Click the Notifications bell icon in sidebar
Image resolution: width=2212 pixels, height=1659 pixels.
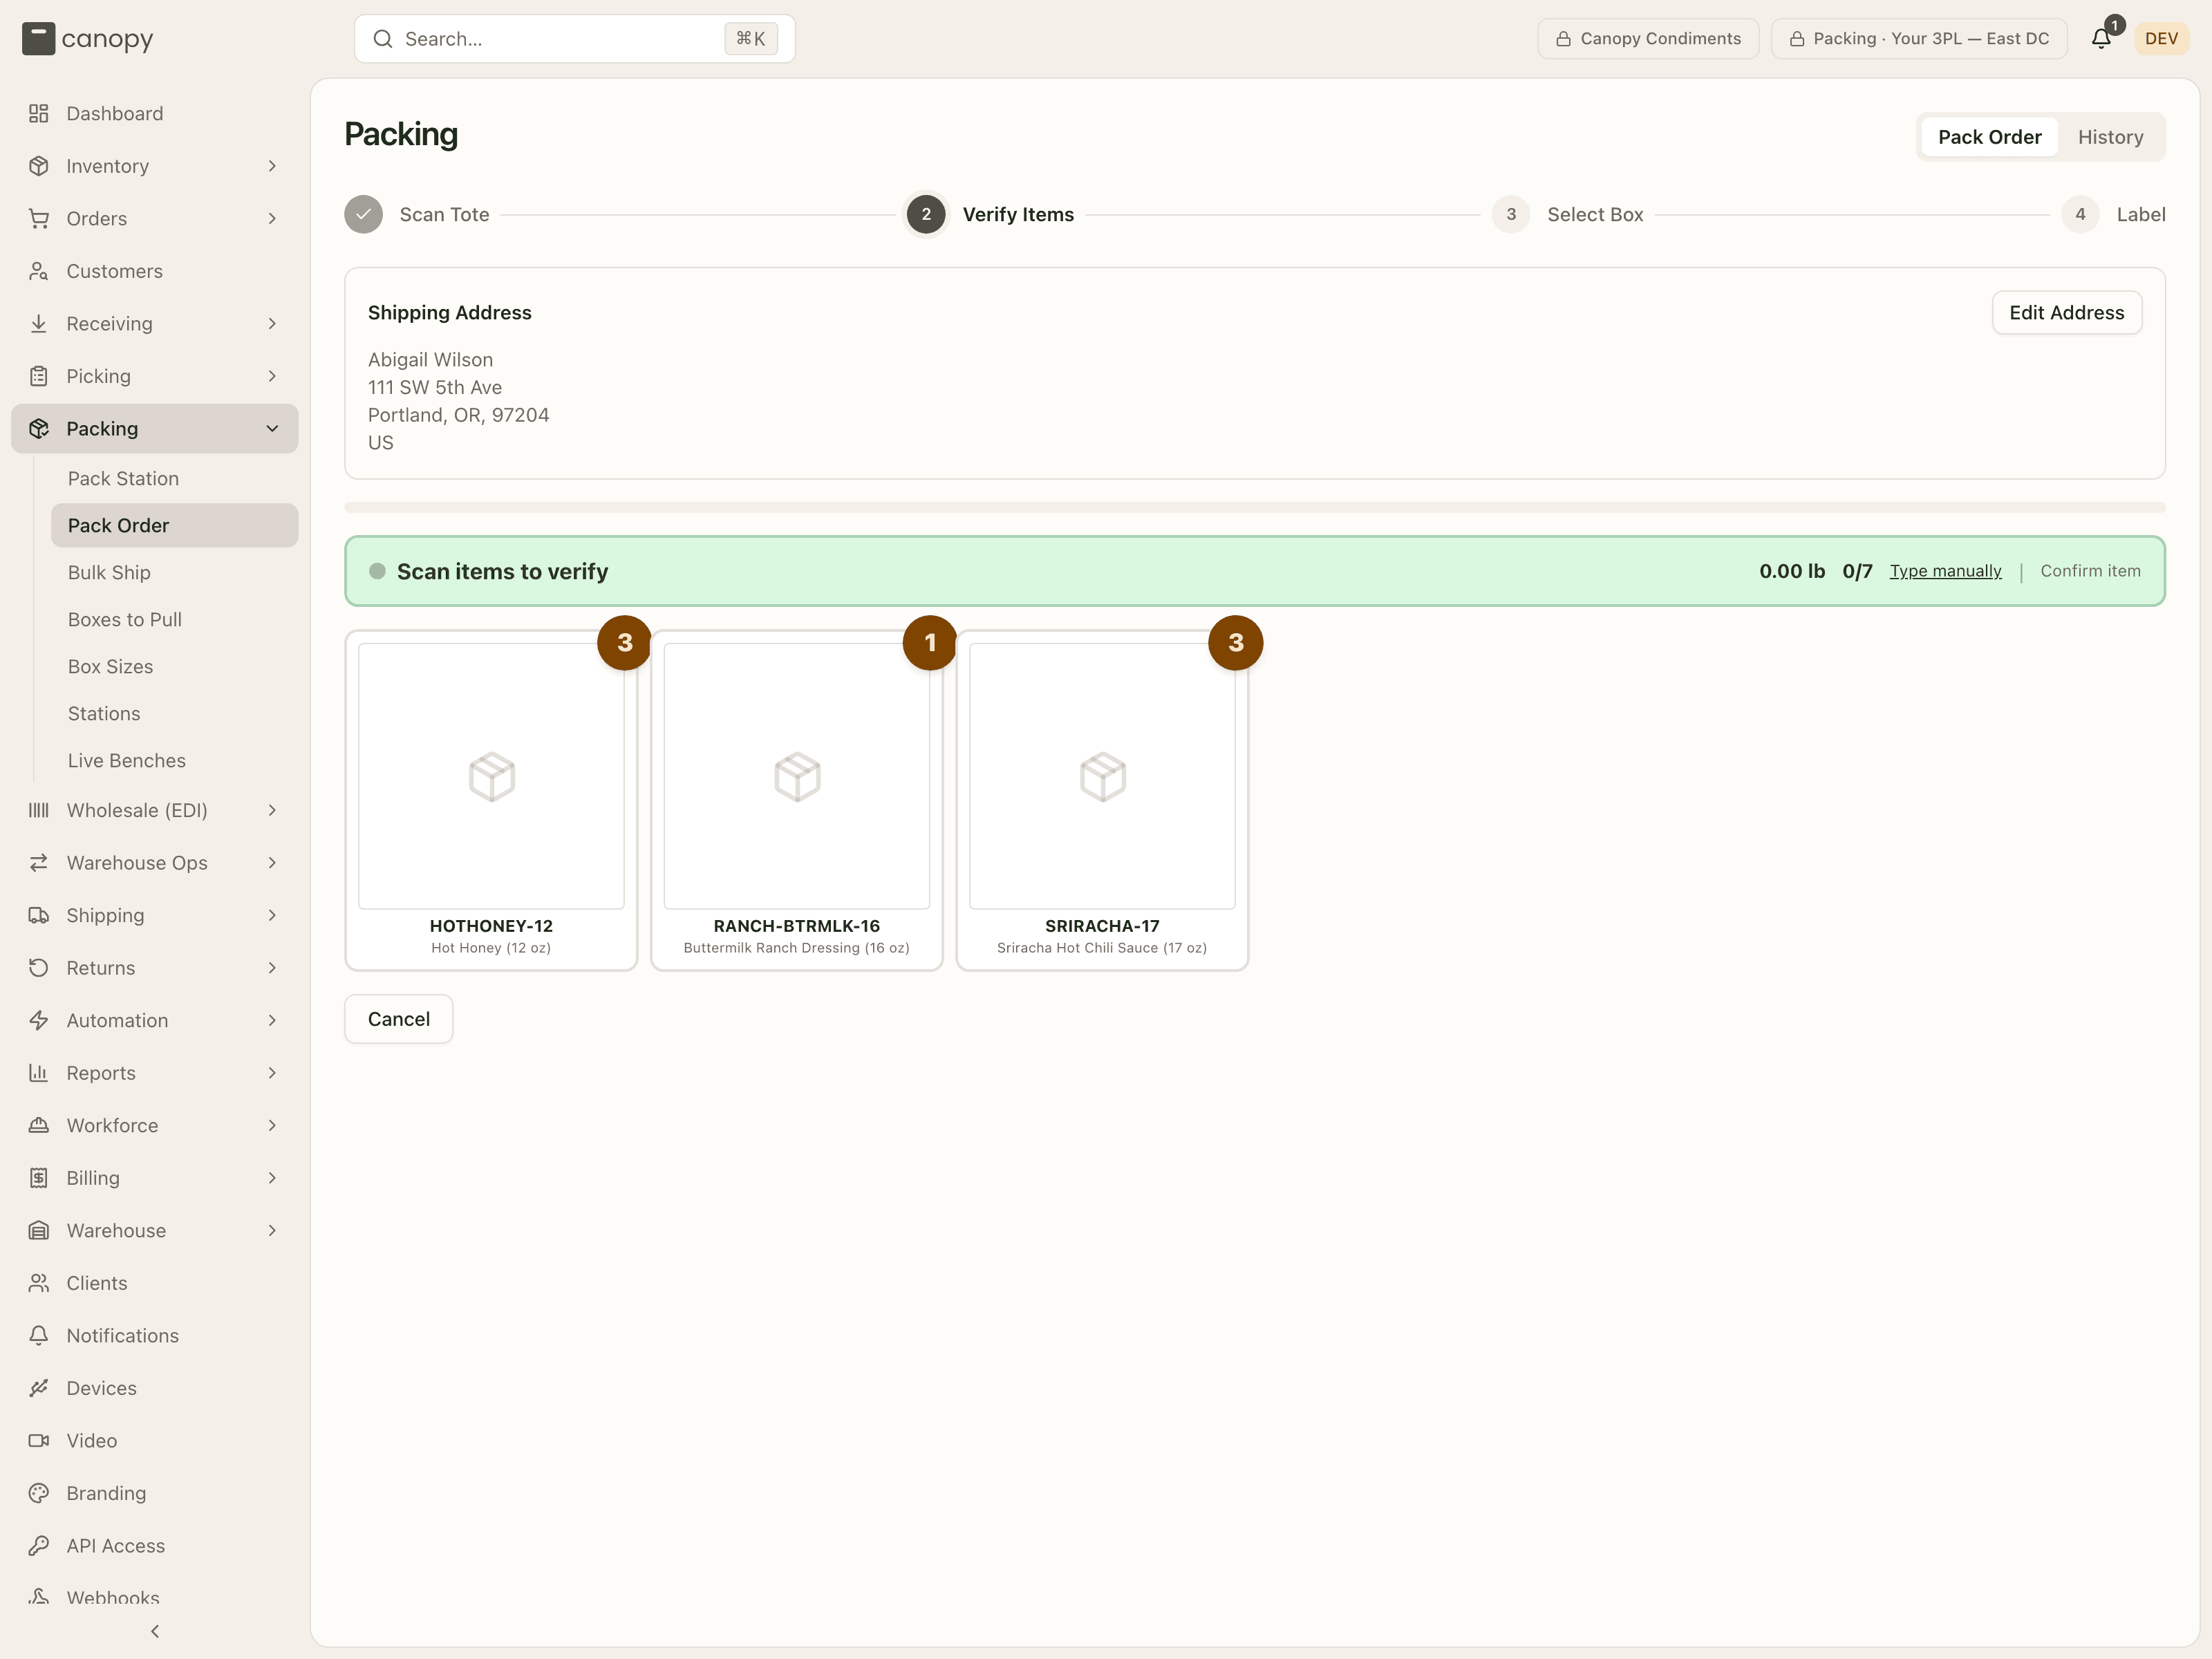click(x=39, y=1335)
